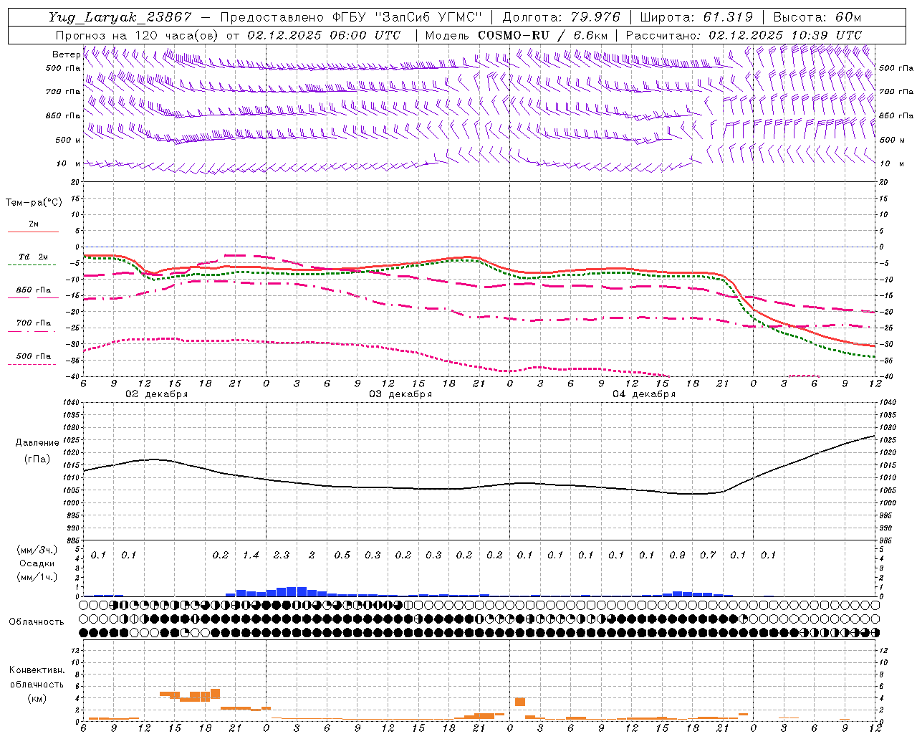Click the Ветер wind panel label

coord(66,54)
